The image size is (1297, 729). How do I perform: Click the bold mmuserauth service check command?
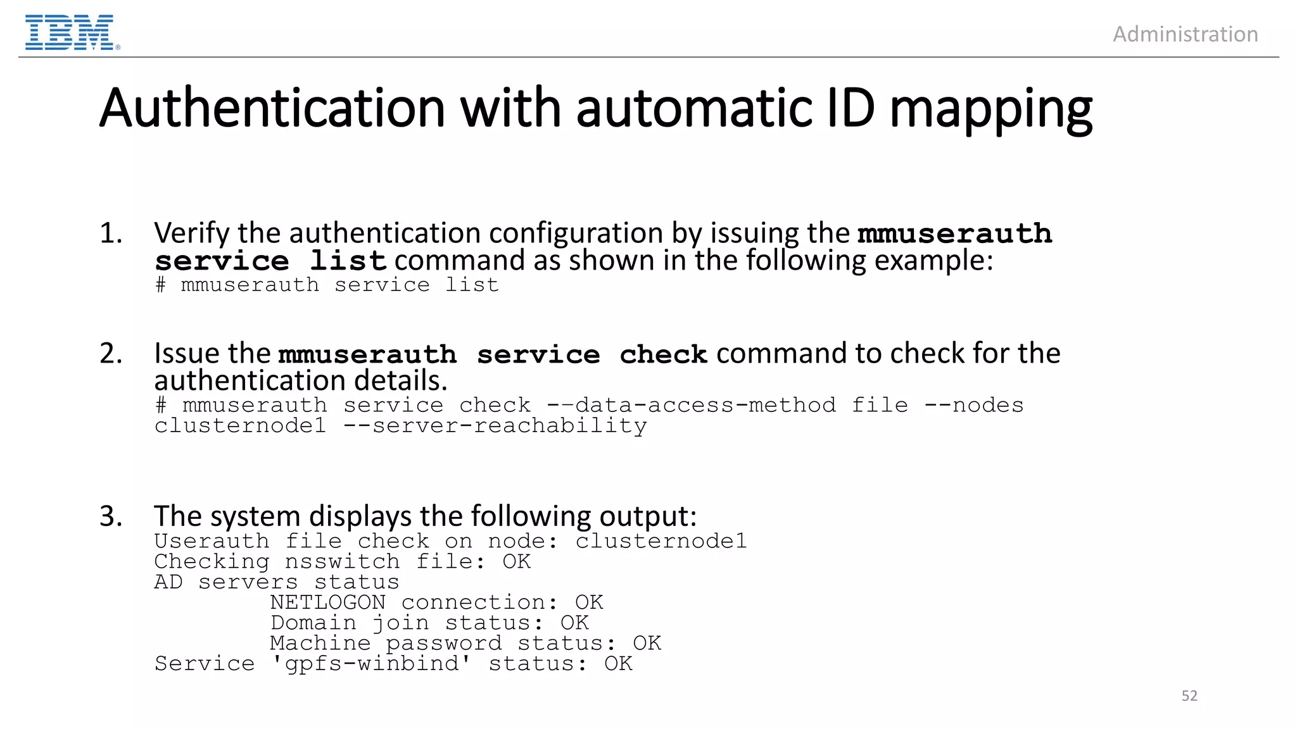click(492, 354)
